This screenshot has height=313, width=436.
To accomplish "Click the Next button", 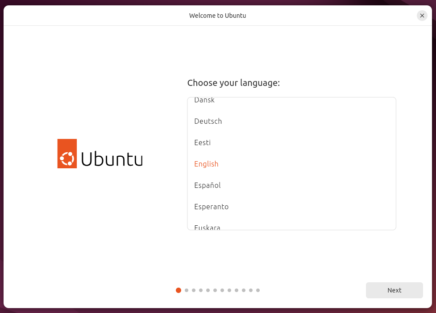I will [x=394, y=290].
